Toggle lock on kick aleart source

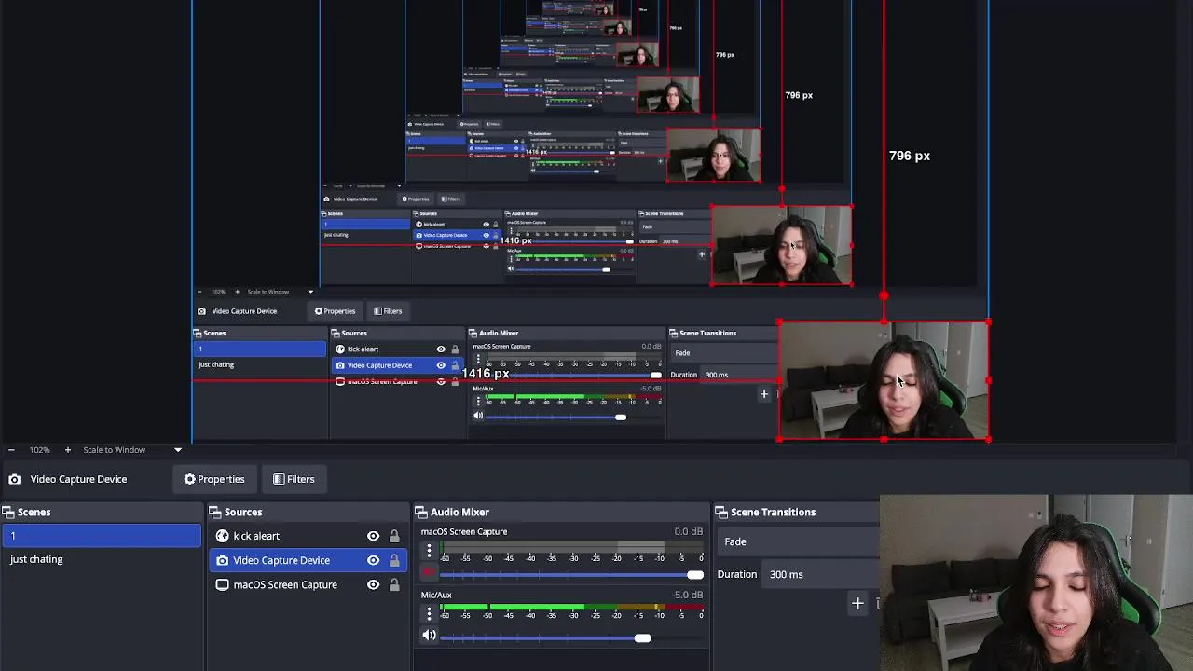click(x=394, y=536)
